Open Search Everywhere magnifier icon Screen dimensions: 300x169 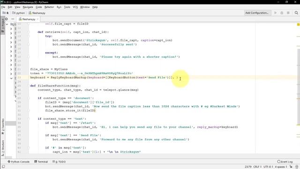296,13
